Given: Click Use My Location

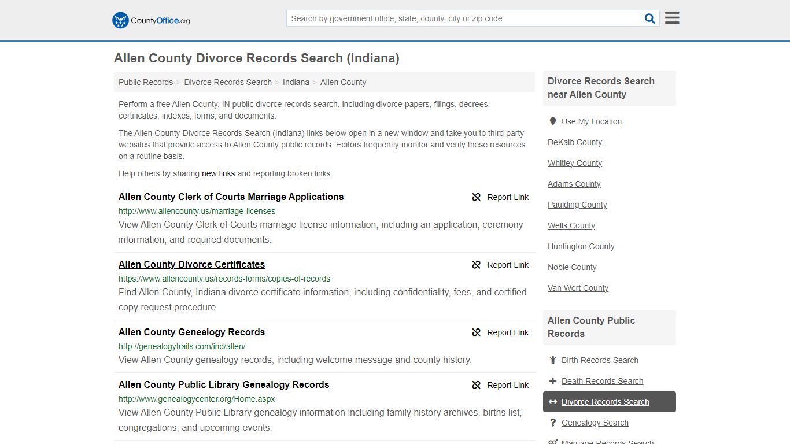Looking at the screenshot, I should (x=592, y=121).
